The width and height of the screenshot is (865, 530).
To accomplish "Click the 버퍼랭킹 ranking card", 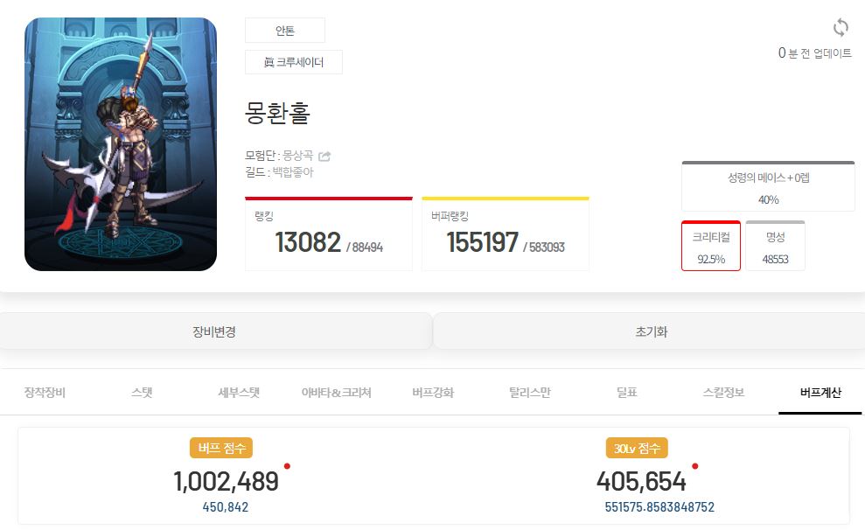I will (506, 234).
